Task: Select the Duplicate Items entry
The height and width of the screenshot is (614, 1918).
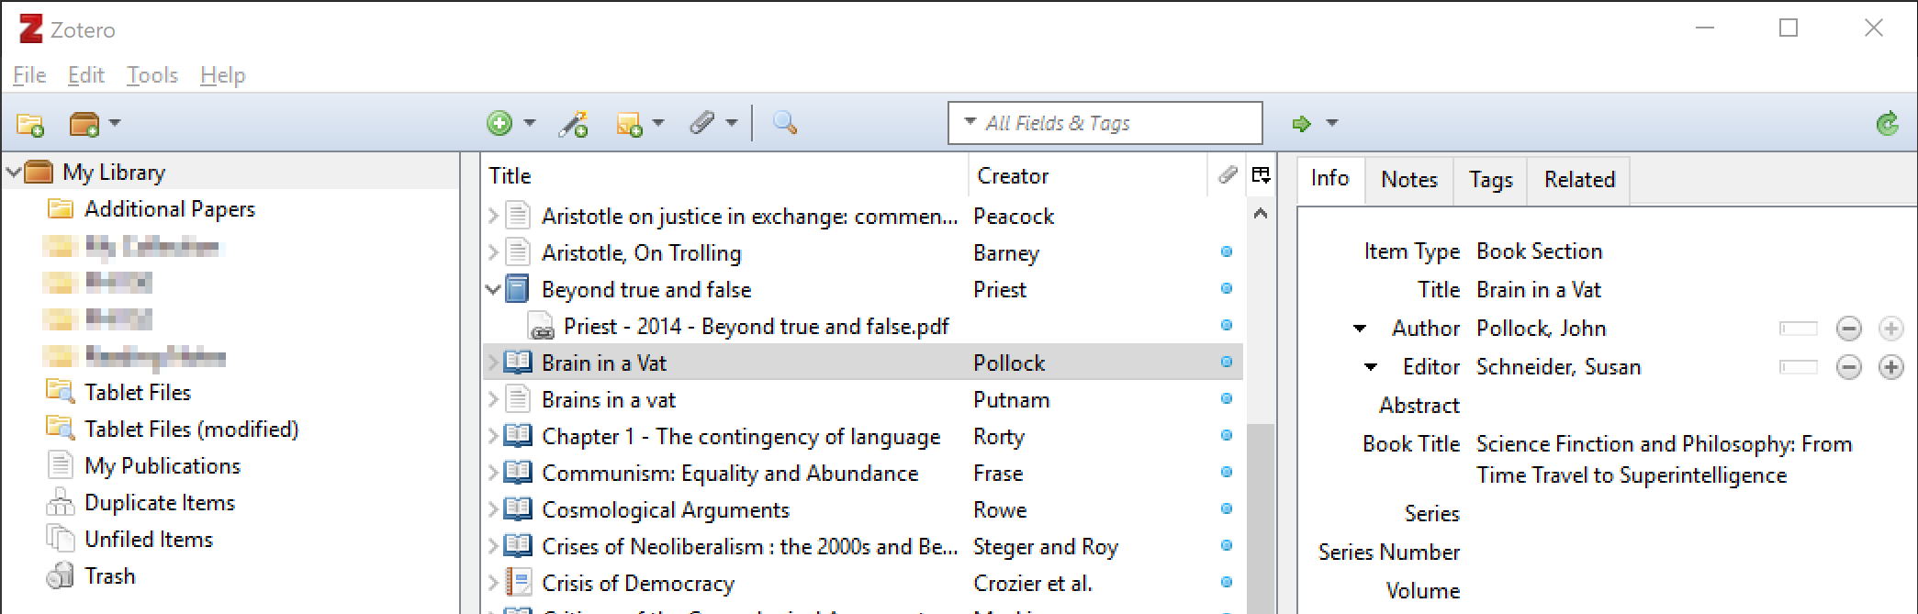Action: pos(159,503)
